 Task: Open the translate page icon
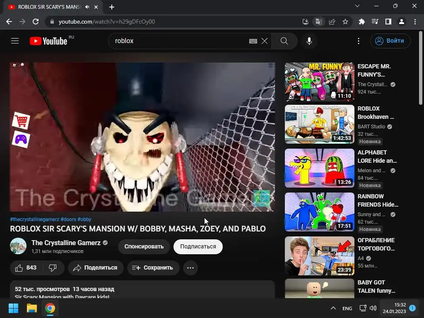pos(318,22)
